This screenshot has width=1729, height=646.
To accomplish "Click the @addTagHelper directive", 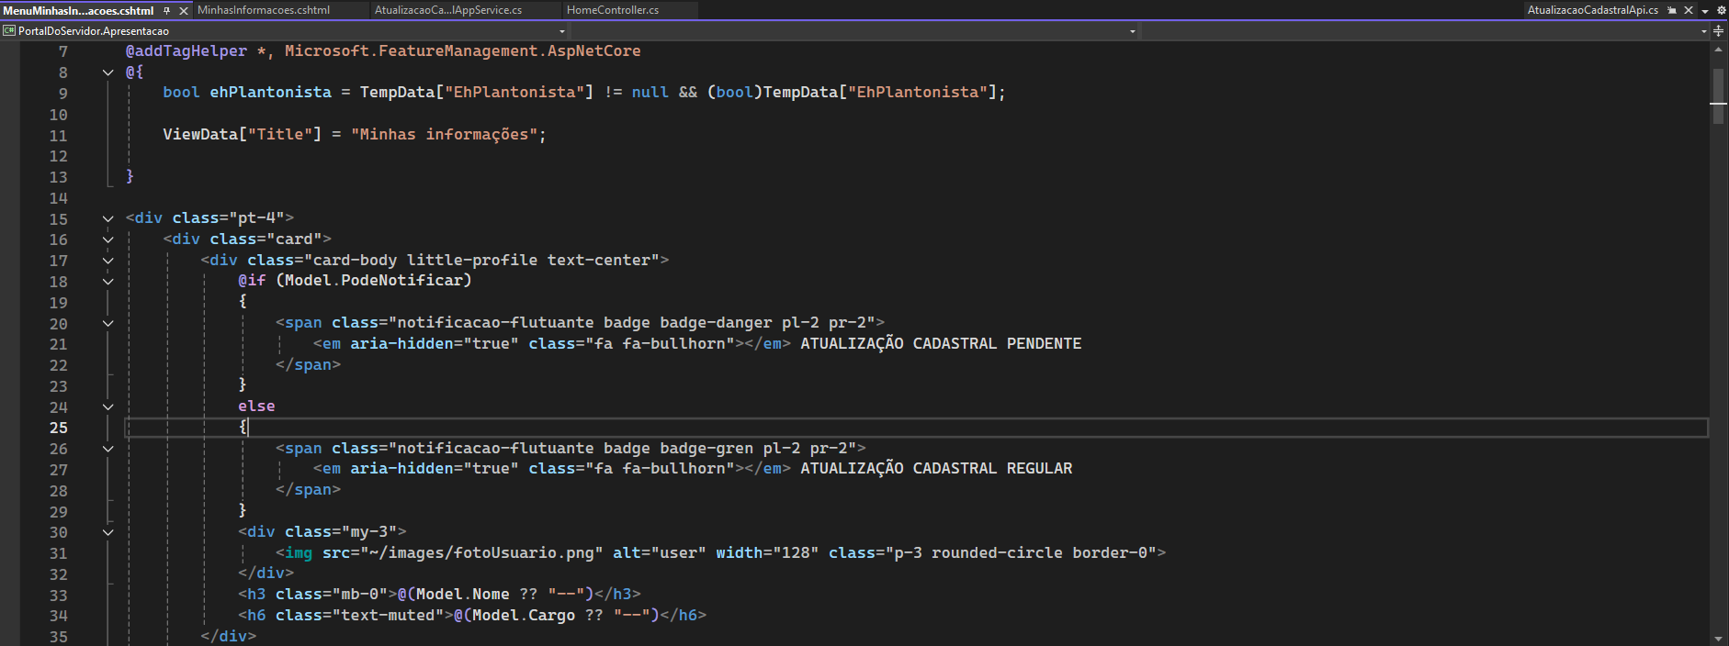I will coord(186,51).
